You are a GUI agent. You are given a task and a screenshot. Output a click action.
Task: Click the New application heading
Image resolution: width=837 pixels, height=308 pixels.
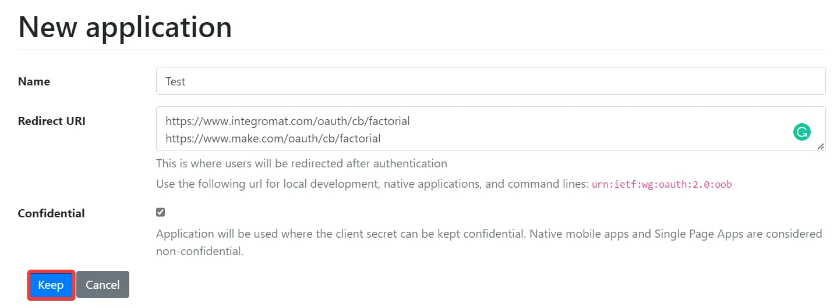[x=125, y=26]
